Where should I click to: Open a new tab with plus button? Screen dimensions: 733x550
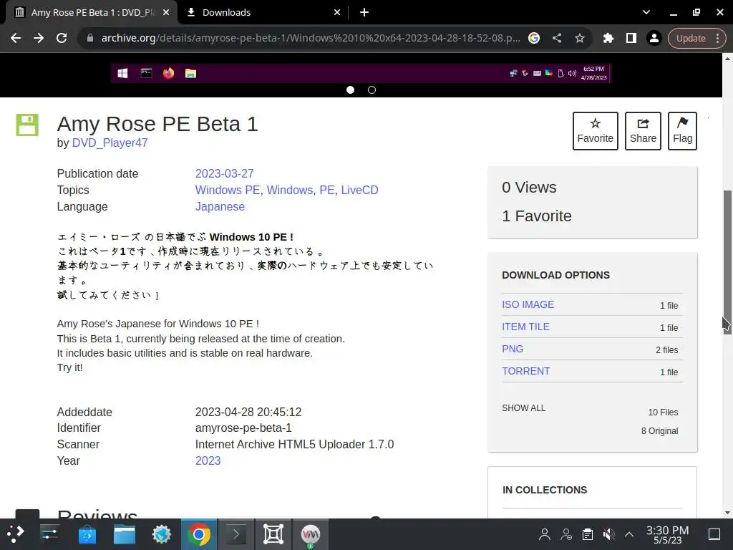click(x=364, y=13)
